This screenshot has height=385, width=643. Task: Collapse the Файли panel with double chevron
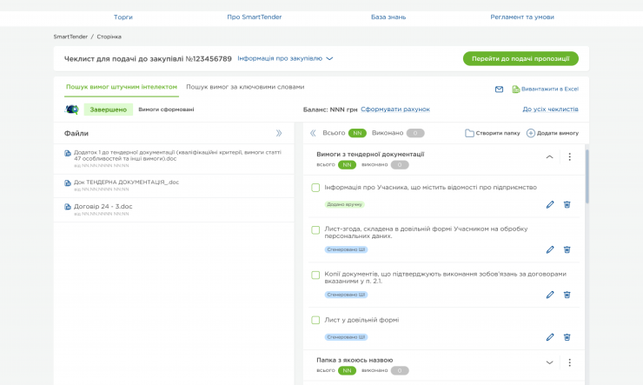[279, 133]
